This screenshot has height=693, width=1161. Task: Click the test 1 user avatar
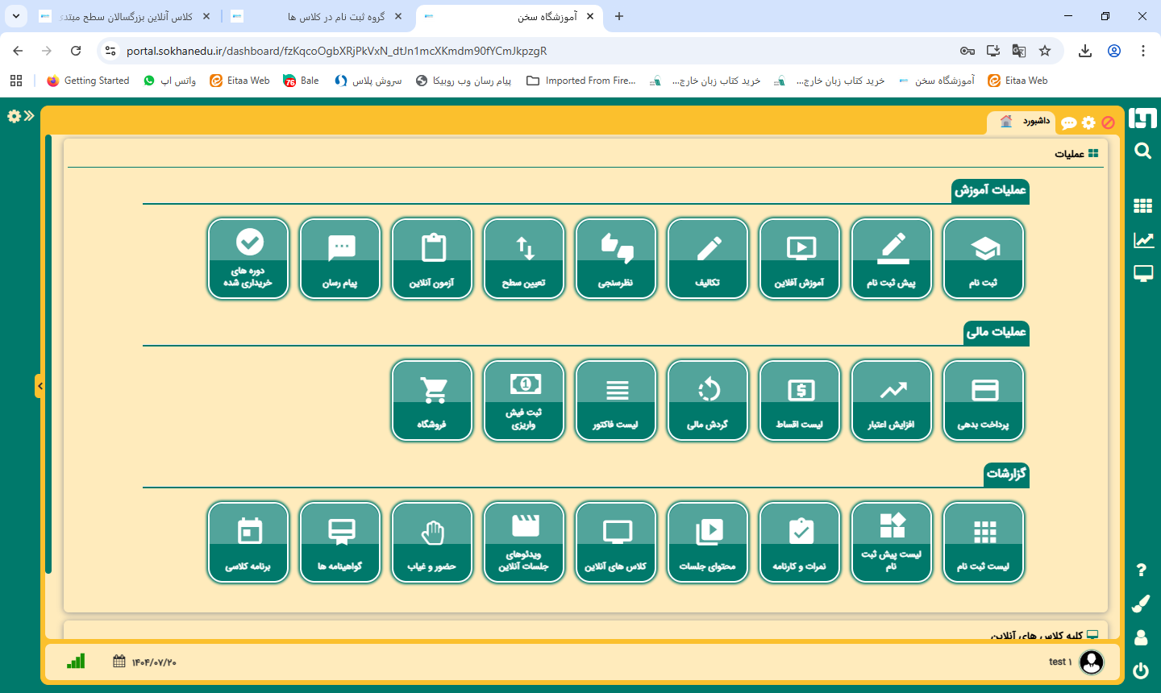[1091, 662]
